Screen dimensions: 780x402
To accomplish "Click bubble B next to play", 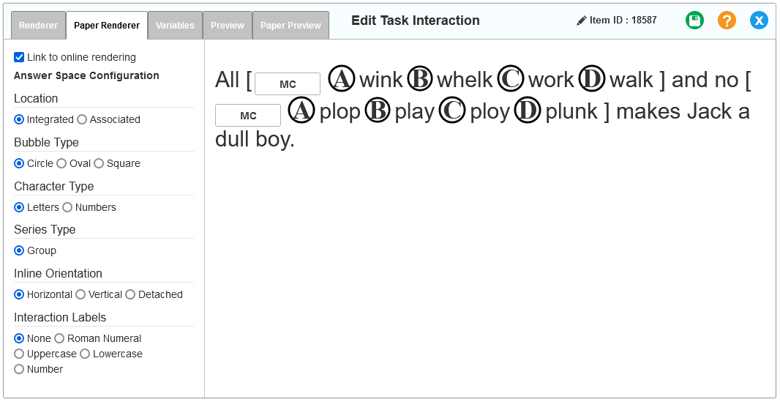I will (x=378, y=111).
